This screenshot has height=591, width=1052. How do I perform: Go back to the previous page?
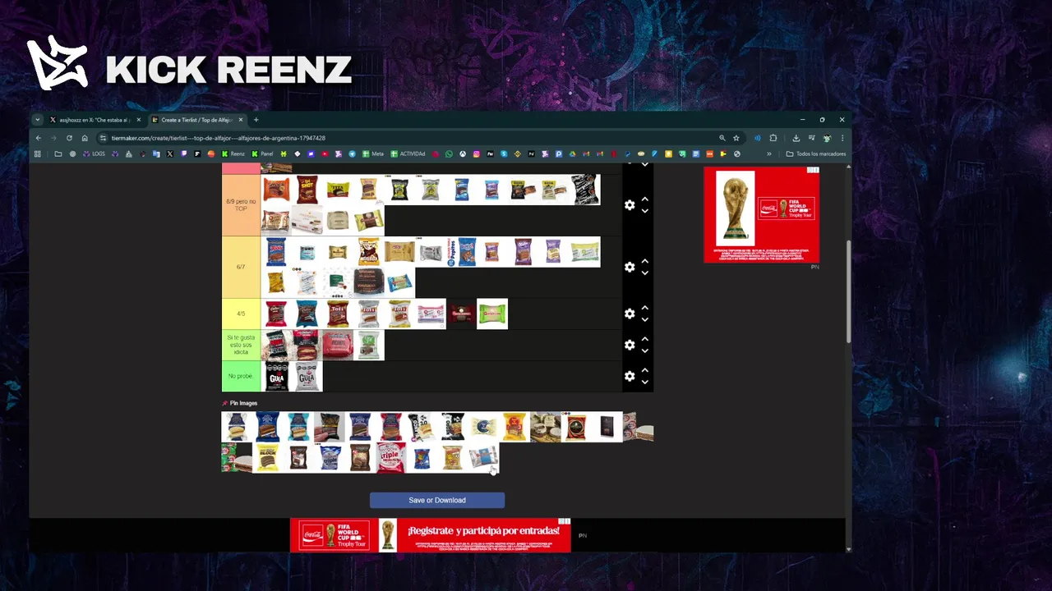[x=38, y=138]
